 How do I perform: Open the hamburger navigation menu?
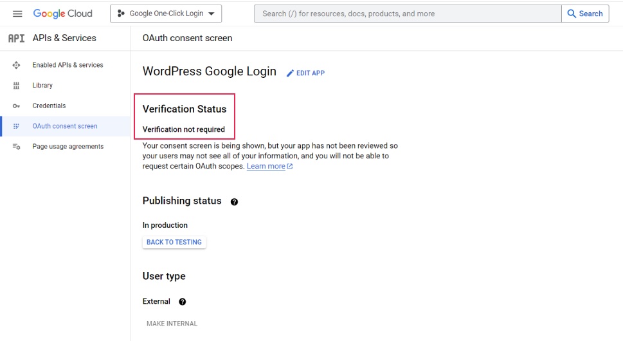pyautogui.click(x=17, y=14)
